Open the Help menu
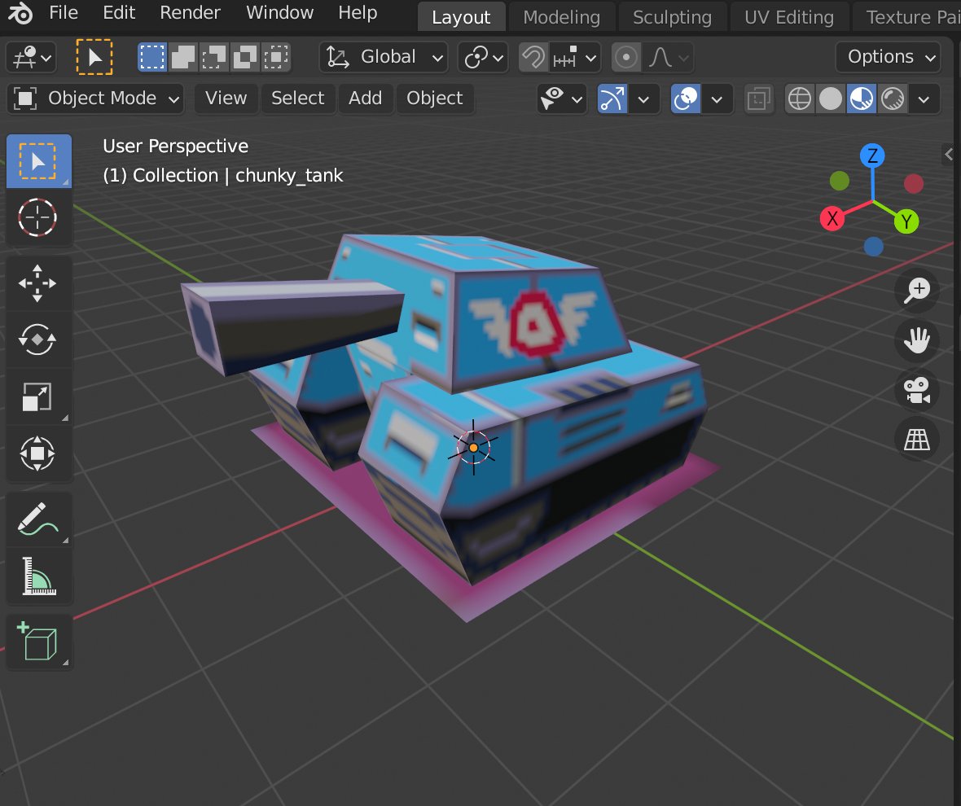961x806 pixels. 358,13
